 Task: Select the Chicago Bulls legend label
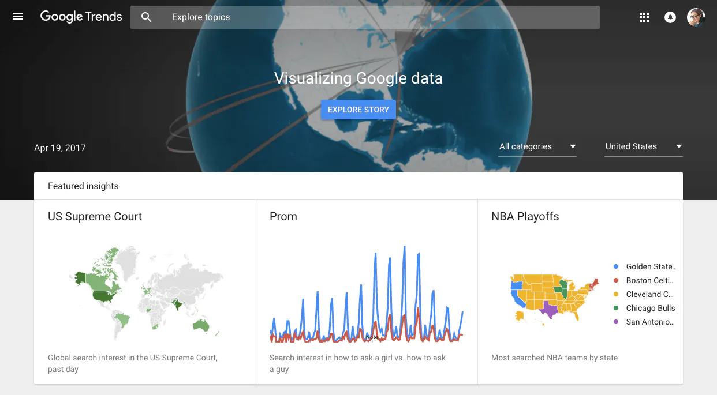tap(651, 308)
